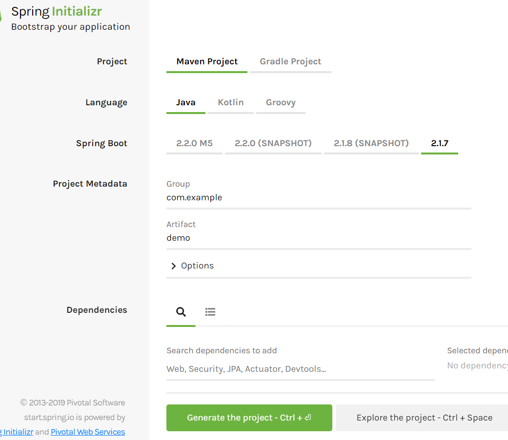The image size is (508, 440).
Task: Click the search dependencies magnifier icon
Action: pyautogui.click(x=181, y=312)
